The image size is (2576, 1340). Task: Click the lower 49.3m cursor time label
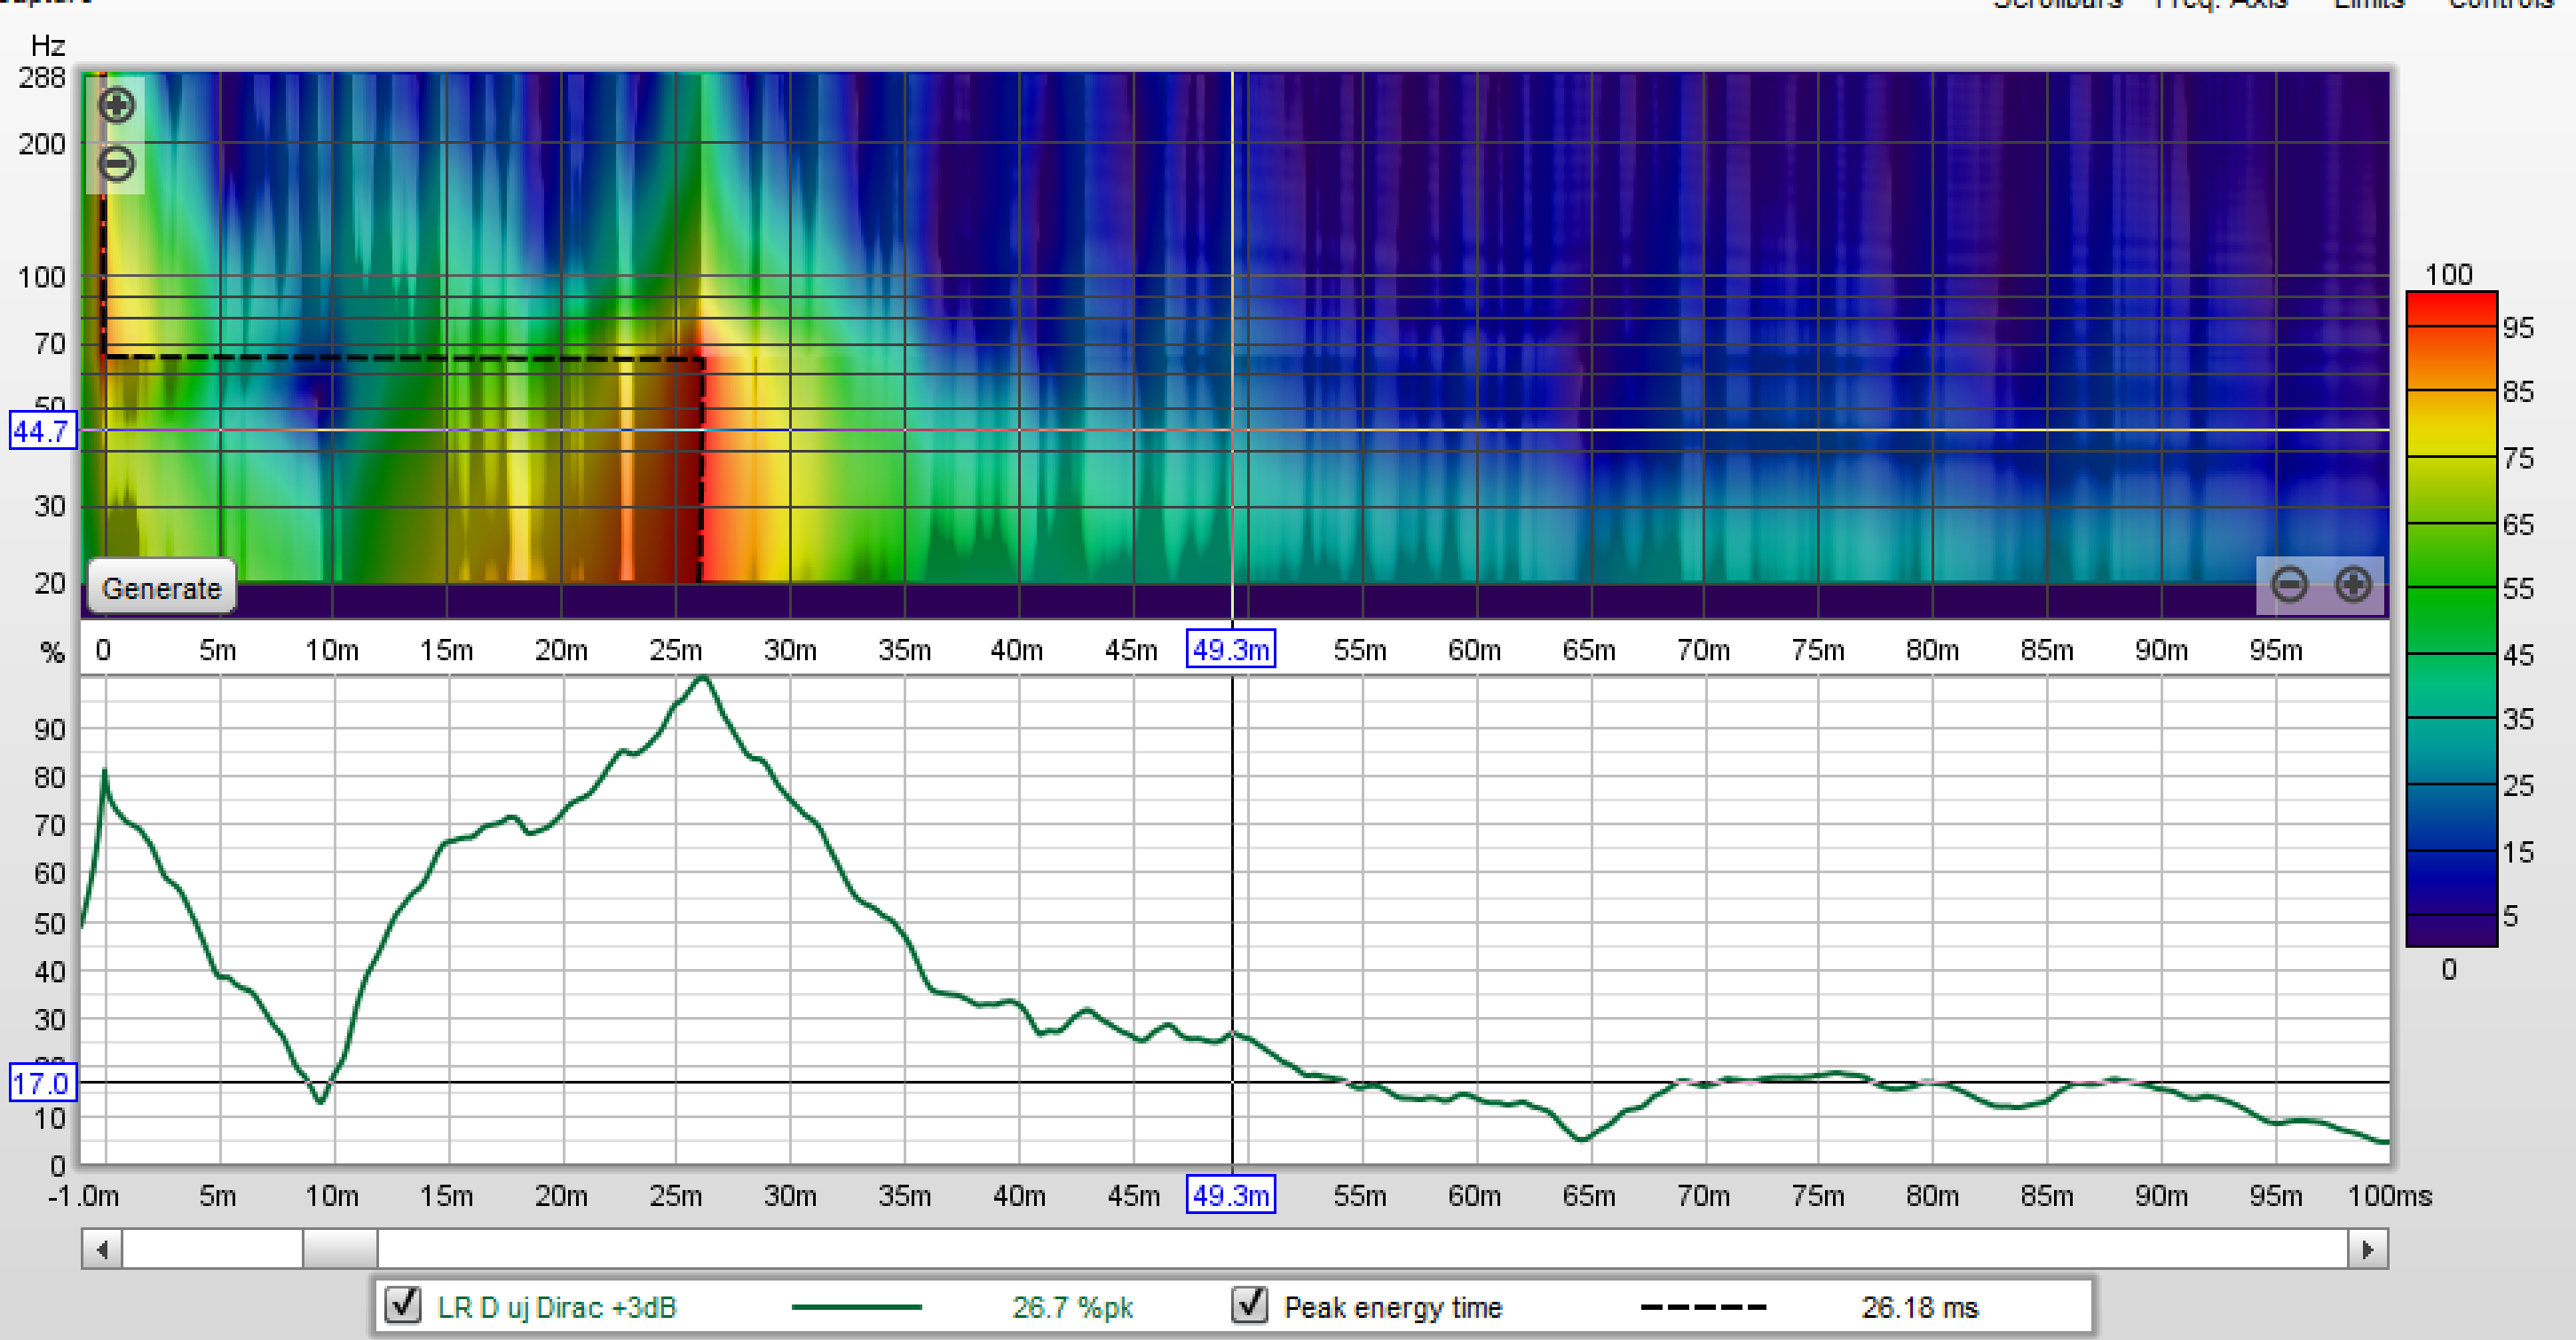tap(1230, 1195)
